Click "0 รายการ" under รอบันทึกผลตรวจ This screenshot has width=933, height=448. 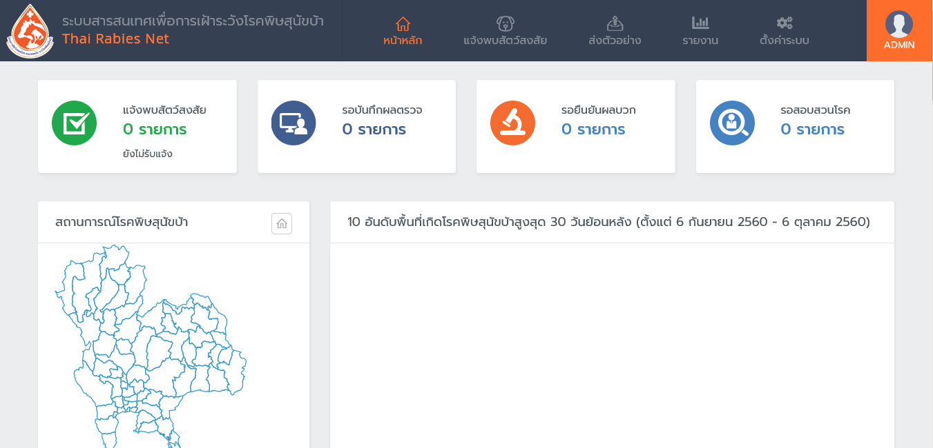(374, 130)
